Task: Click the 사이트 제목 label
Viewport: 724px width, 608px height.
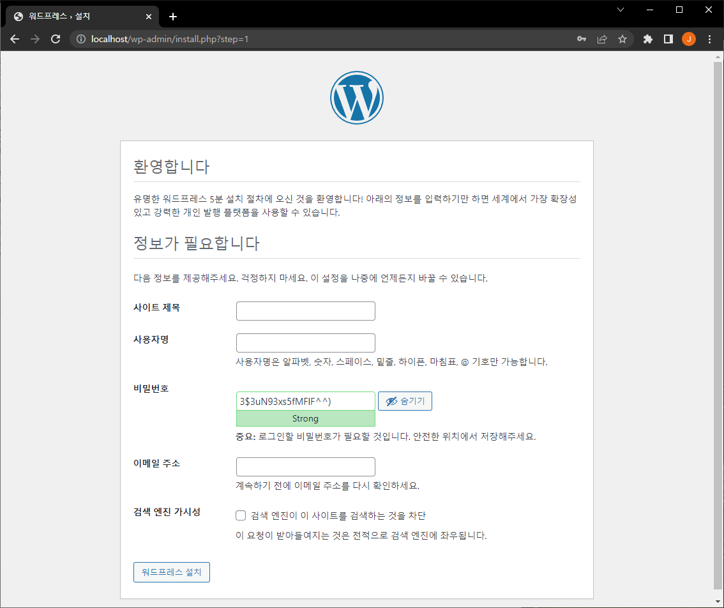Action: point(156,308)
